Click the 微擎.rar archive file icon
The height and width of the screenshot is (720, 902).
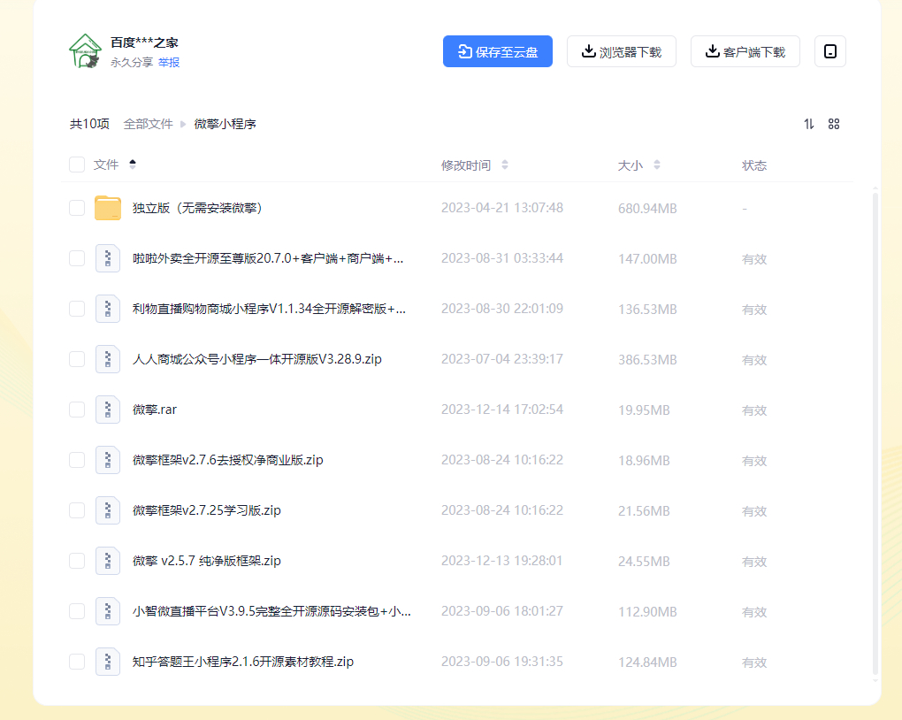(108, 410)
